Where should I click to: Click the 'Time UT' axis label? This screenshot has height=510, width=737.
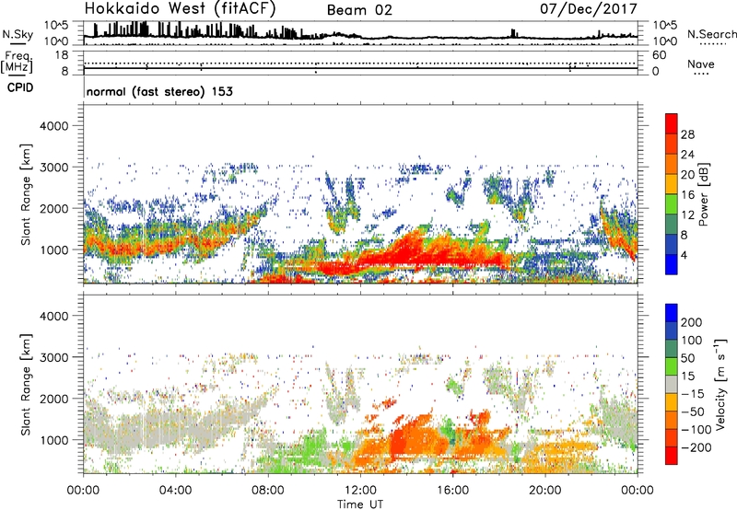pos(360,504)
